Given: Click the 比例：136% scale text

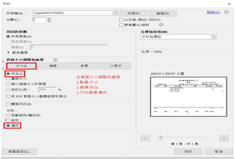Looking at the screenshot, I should (x=152, y=52).
